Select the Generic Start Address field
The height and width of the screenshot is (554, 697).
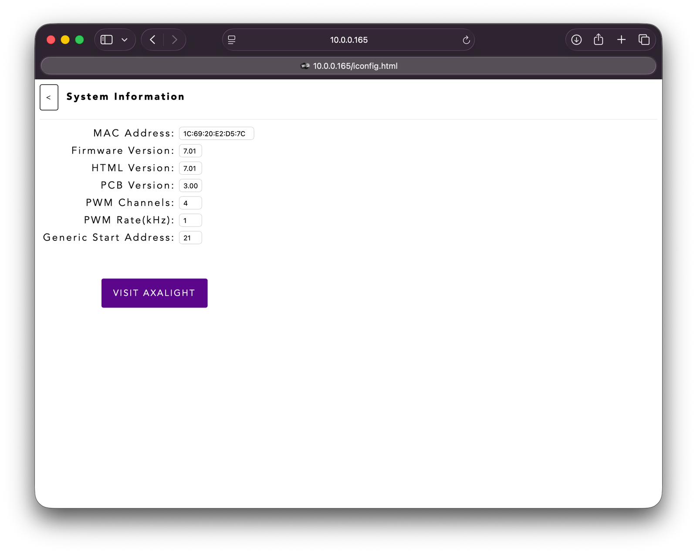click(190, 238)
